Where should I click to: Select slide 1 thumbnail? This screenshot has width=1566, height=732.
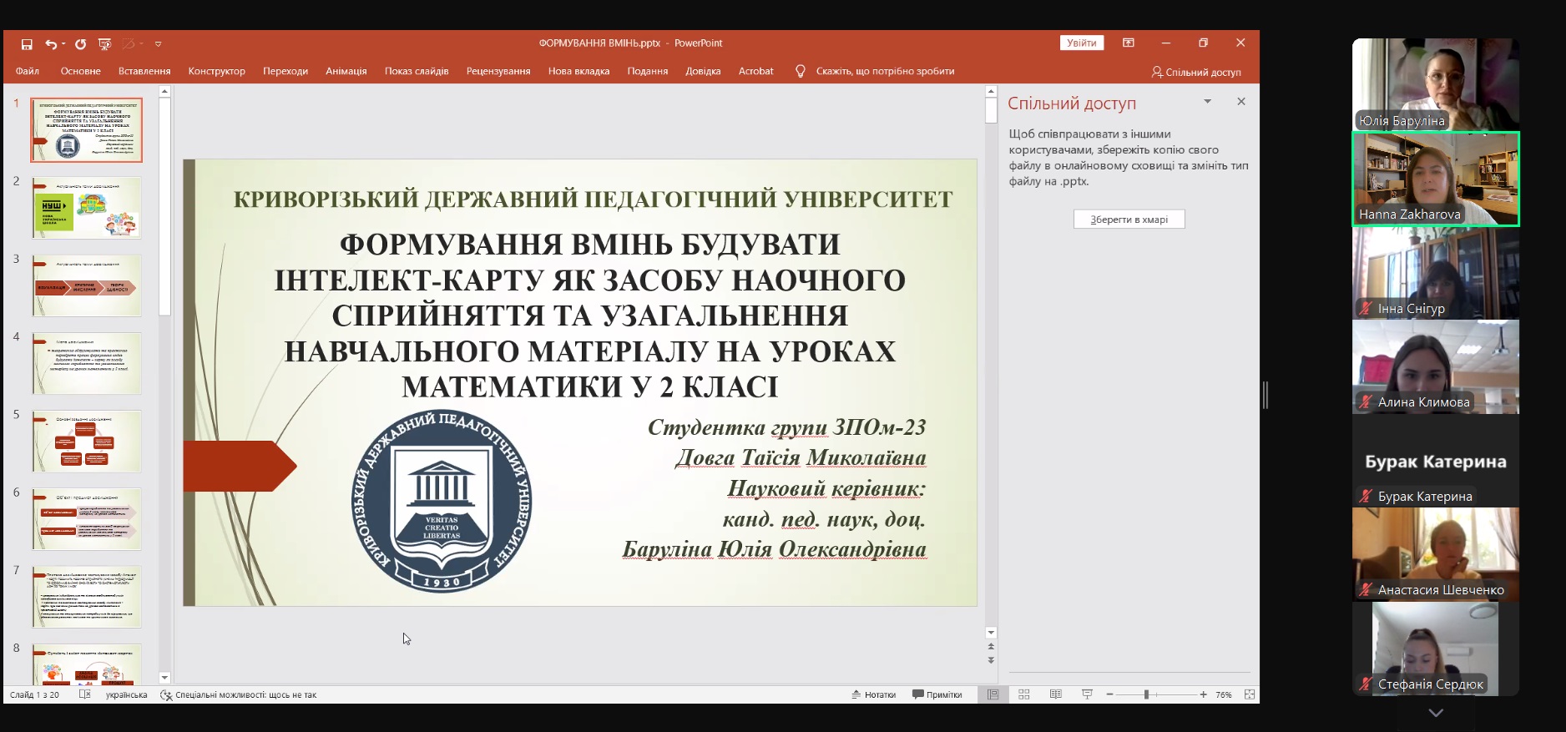pyautogui.click(x=87, y=129)
